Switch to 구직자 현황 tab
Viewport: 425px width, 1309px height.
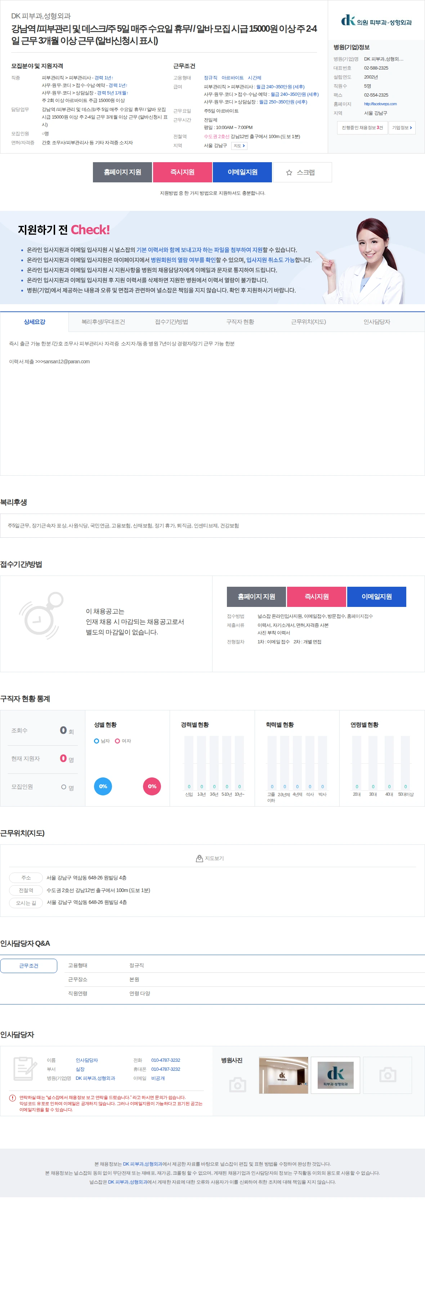240,321
